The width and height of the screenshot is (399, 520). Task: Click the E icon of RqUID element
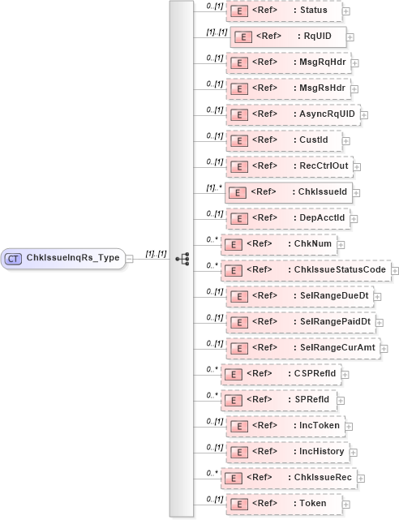(243, 37)
